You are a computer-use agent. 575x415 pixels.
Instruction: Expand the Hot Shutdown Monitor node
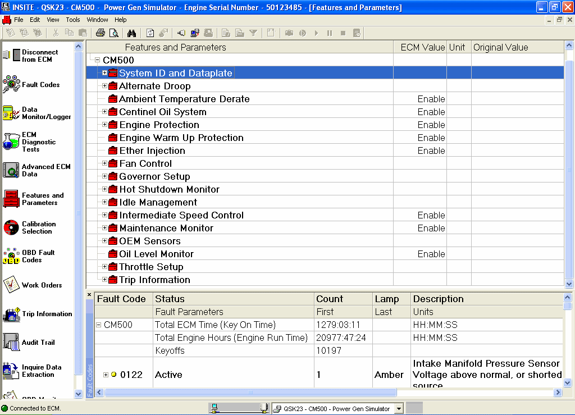click(x=104, y=189)
